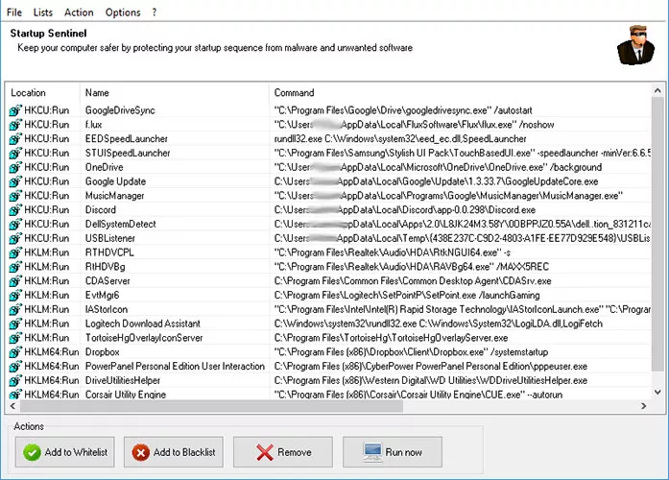Viewport: 669px width, 480px height.
Task: Click the DriveUtilitiesHelper row icon
Action: (15, 380)
